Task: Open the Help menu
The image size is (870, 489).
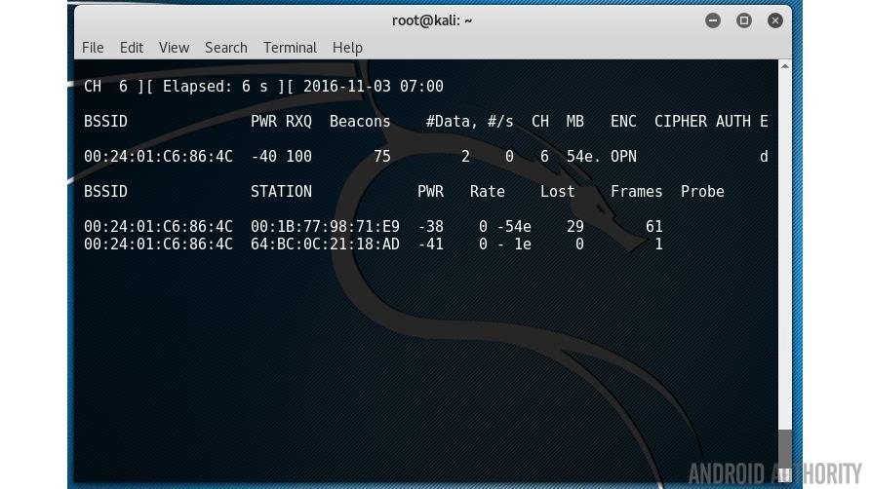Action: click(347, 47)
